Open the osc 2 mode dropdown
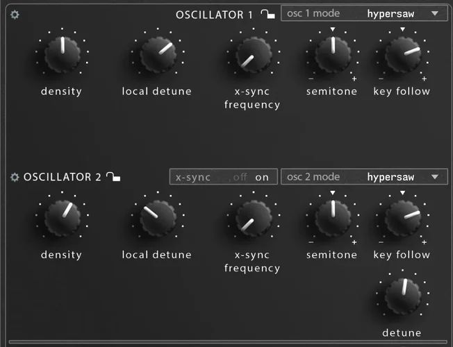This screenshot has height=347, width=453. tap(364, 177)
